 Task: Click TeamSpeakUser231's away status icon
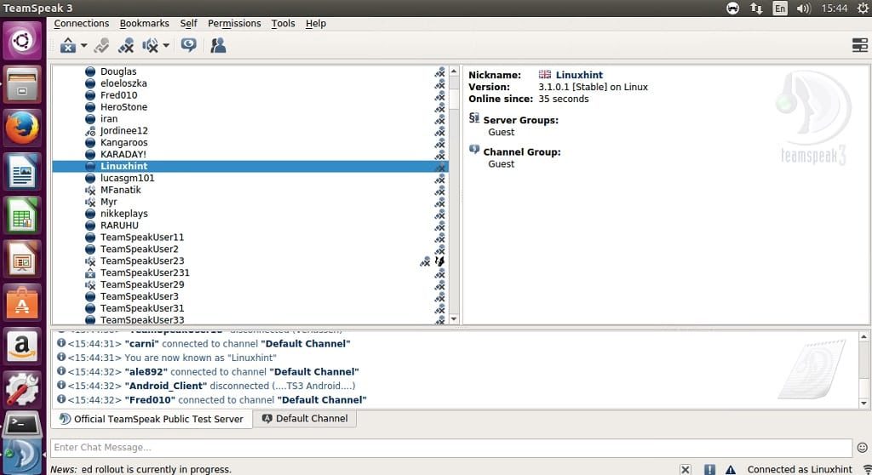coord(90,273)
